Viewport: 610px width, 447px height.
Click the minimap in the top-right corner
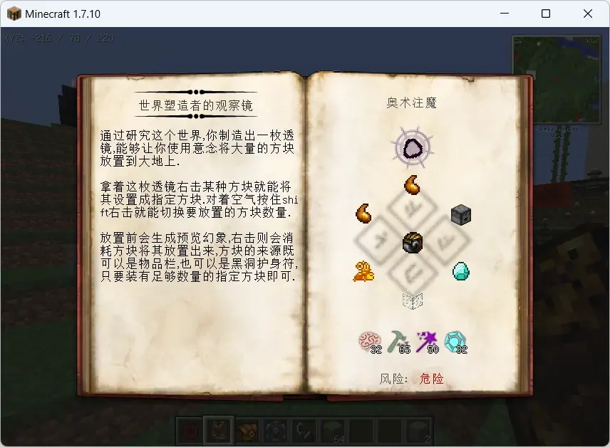(x=557, y=79)
